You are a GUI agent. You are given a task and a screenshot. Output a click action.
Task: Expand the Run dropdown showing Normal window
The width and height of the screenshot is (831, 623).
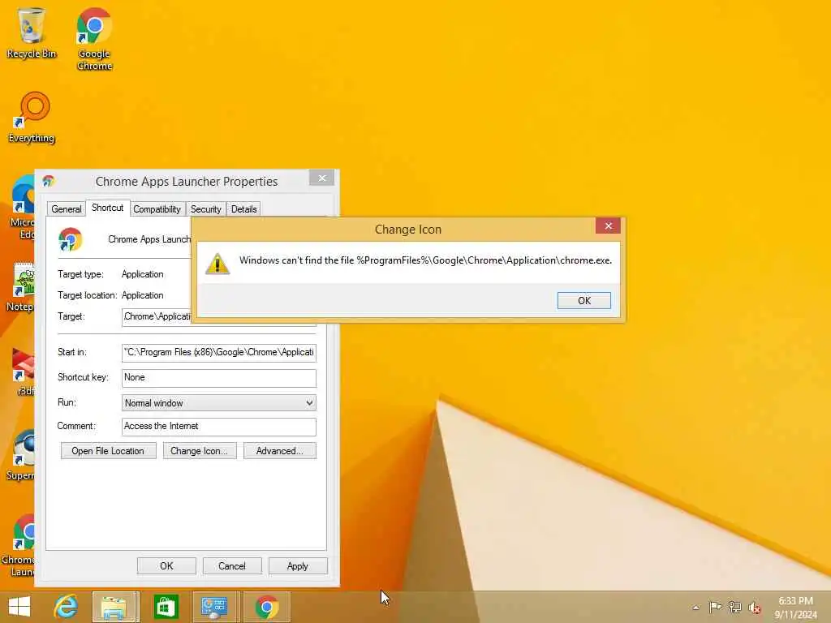click(x=219, y=402)
